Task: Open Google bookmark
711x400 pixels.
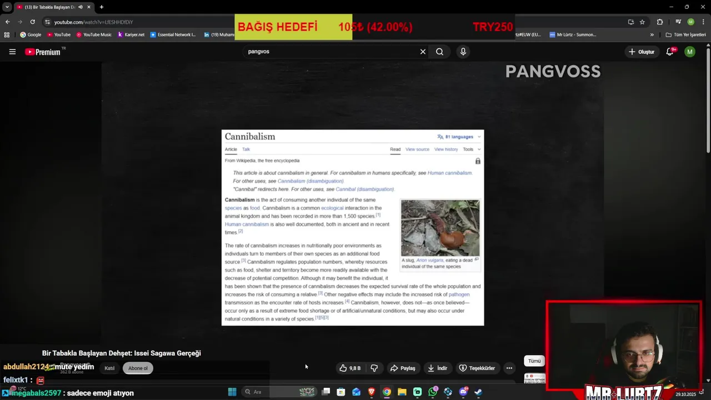Action: click(x=30, y=34)
